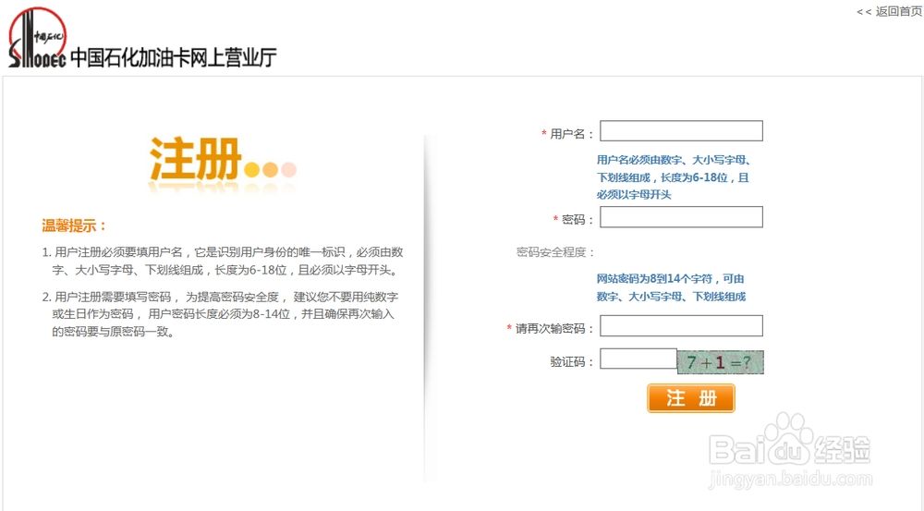Viewport: 924px width, 511px height.
Task: Select the 密码 input field
Action: click(x=681, y=217)
